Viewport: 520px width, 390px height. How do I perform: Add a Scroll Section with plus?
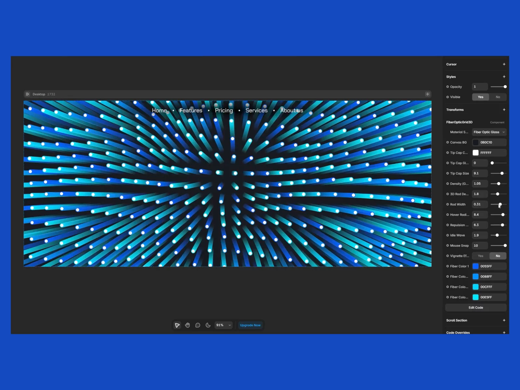[504, 320]
